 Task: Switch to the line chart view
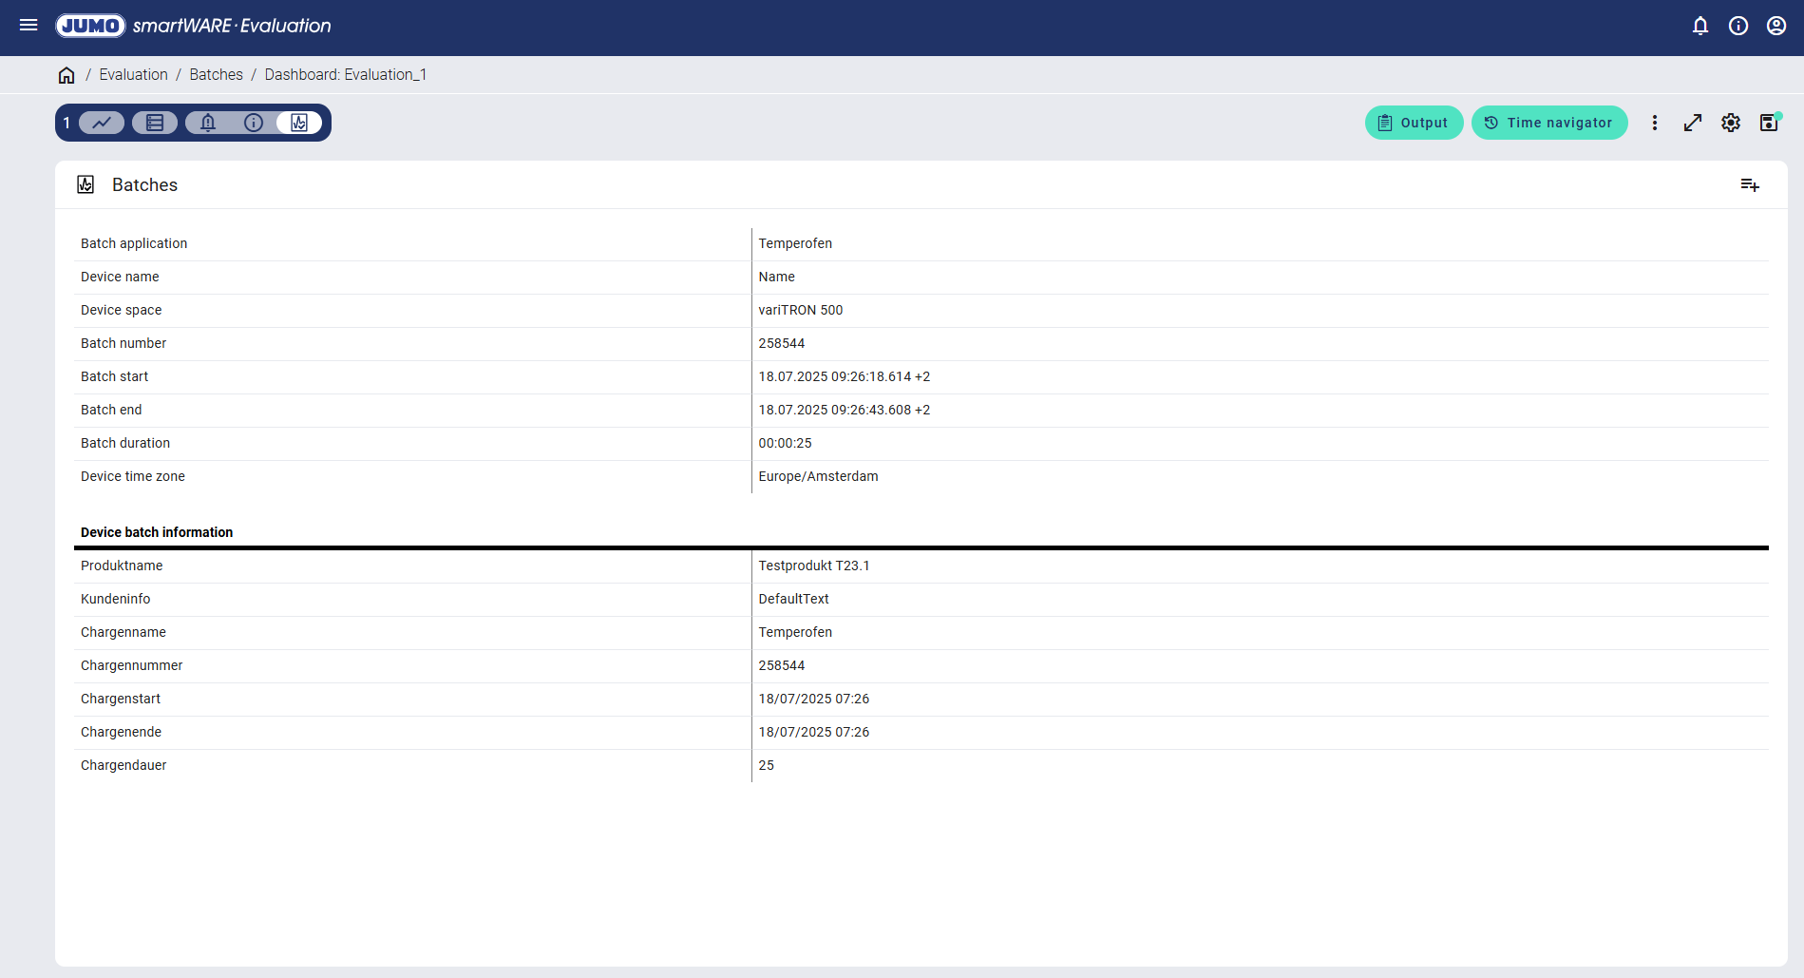(102, 123)
